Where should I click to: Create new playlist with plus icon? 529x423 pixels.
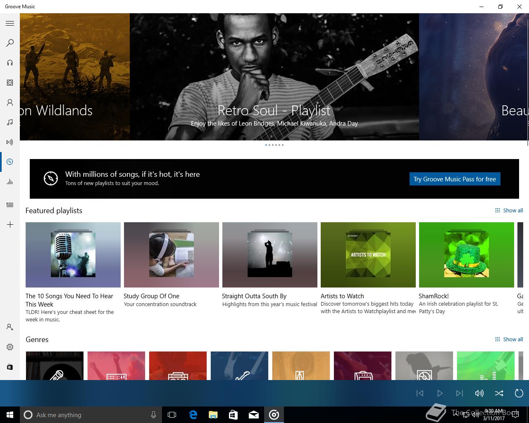pyautogui.click(x=10, y=225)
